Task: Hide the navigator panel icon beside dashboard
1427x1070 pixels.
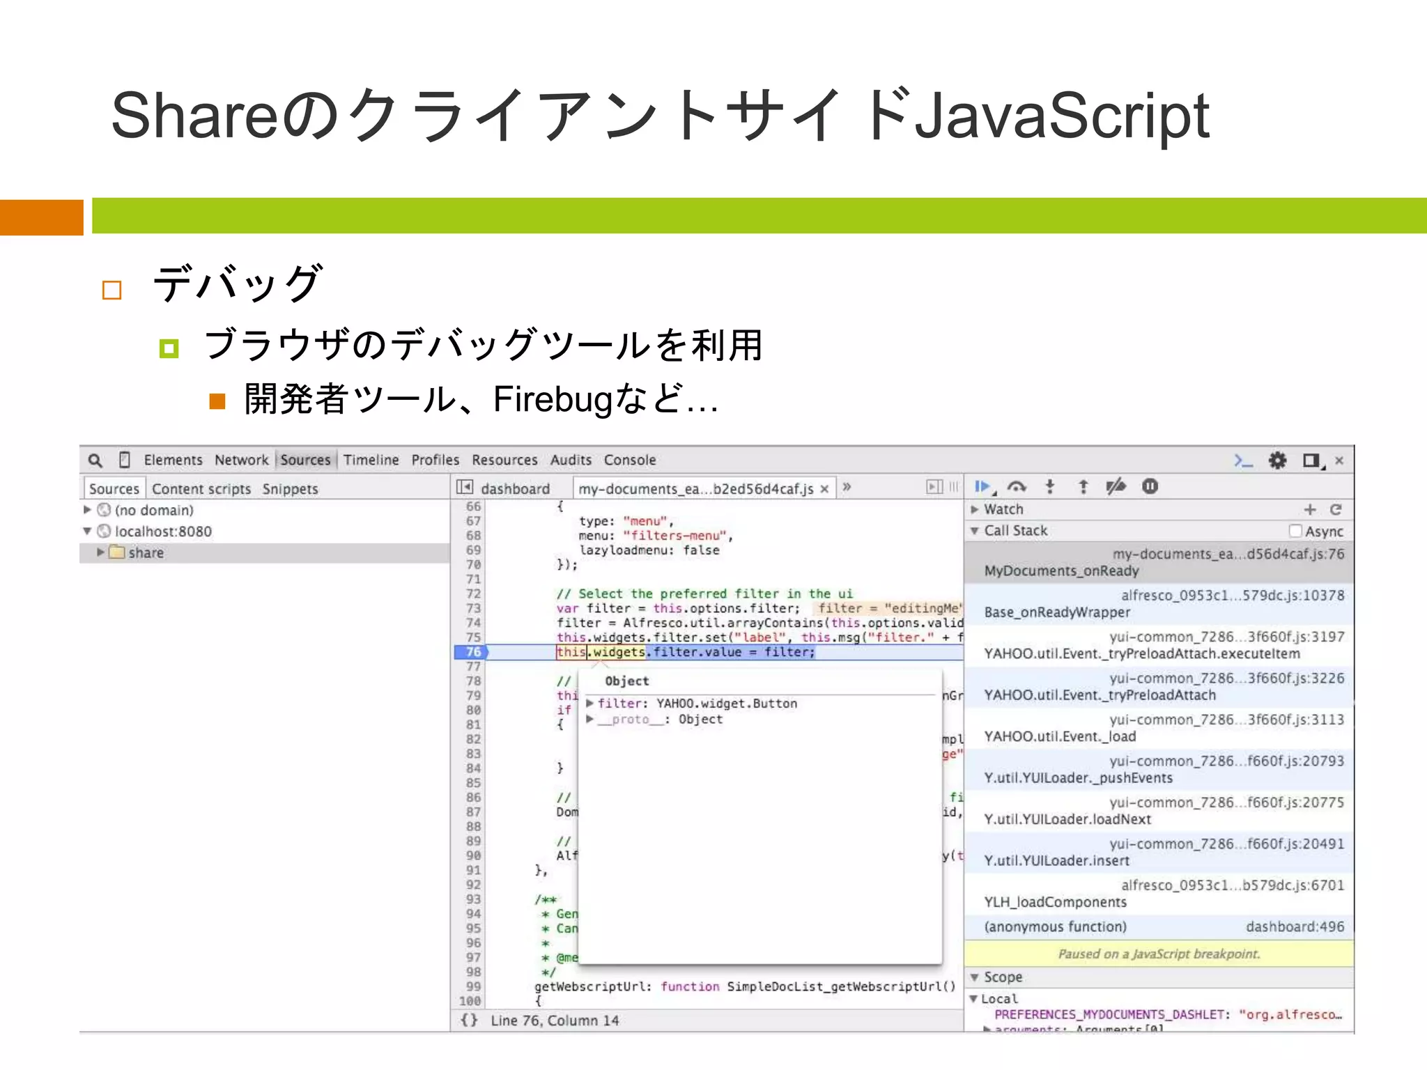Action: click(465, 487)
